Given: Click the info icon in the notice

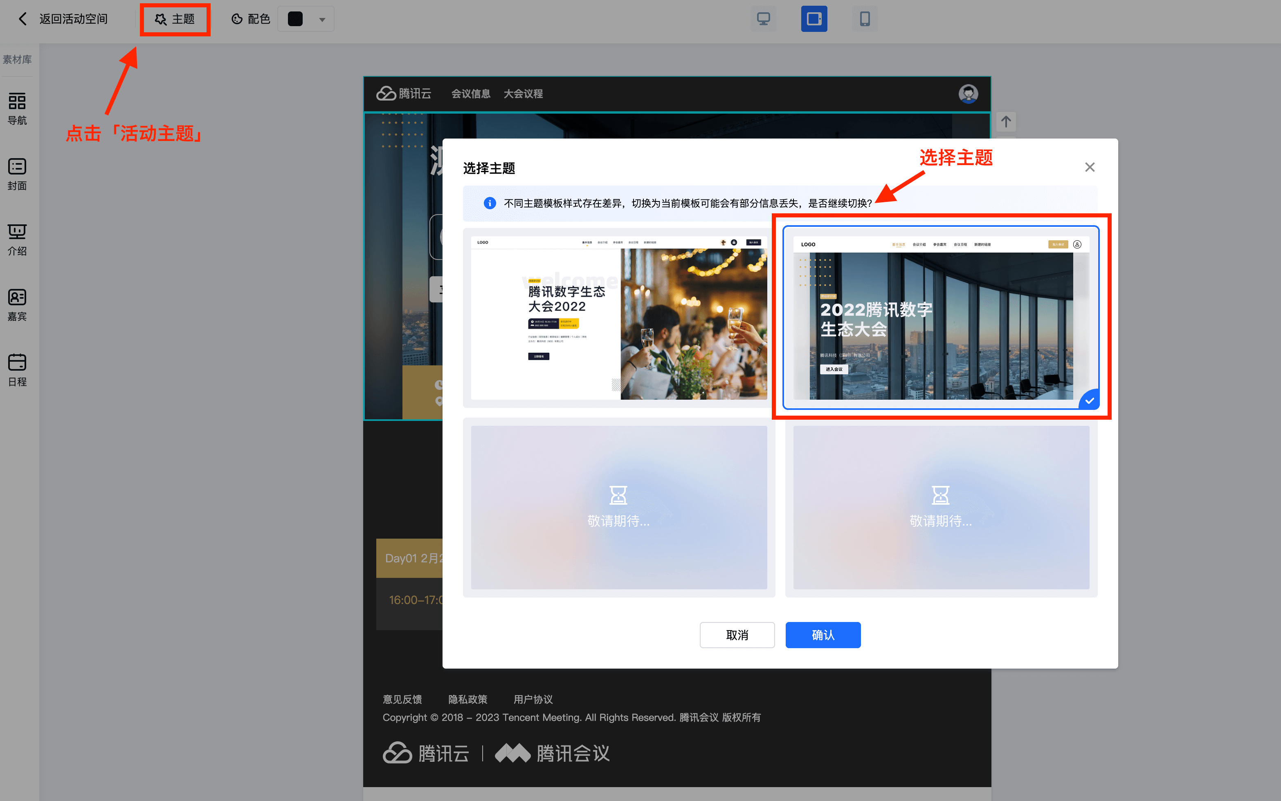Looking at the screenshot, I should 490,203.
